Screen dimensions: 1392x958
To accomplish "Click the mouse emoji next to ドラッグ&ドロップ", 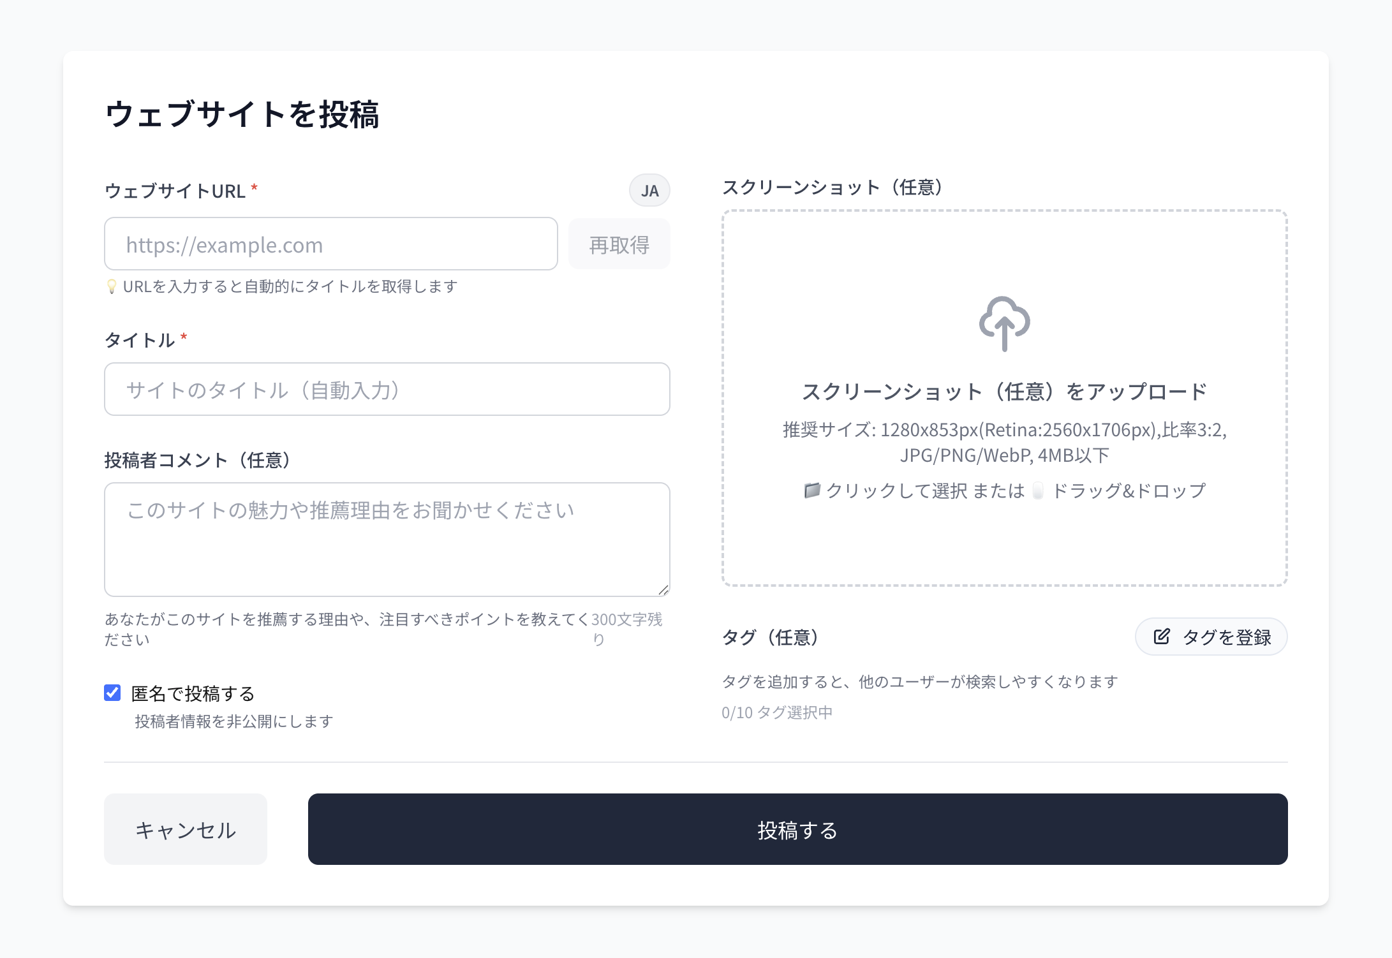I will point(1038,490).
